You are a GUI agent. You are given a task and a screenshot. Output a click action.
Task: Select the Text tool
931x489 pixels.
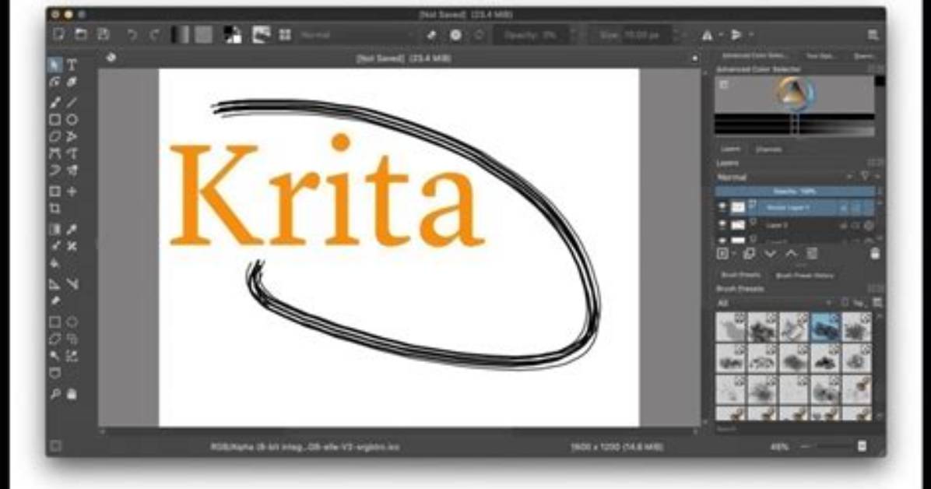[x=72, y=65]
